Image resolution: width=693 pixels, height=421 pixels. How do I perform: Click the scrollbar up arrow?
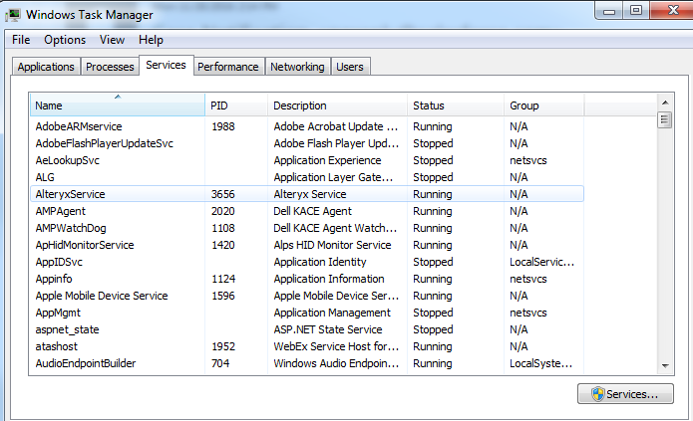[664, 105]
